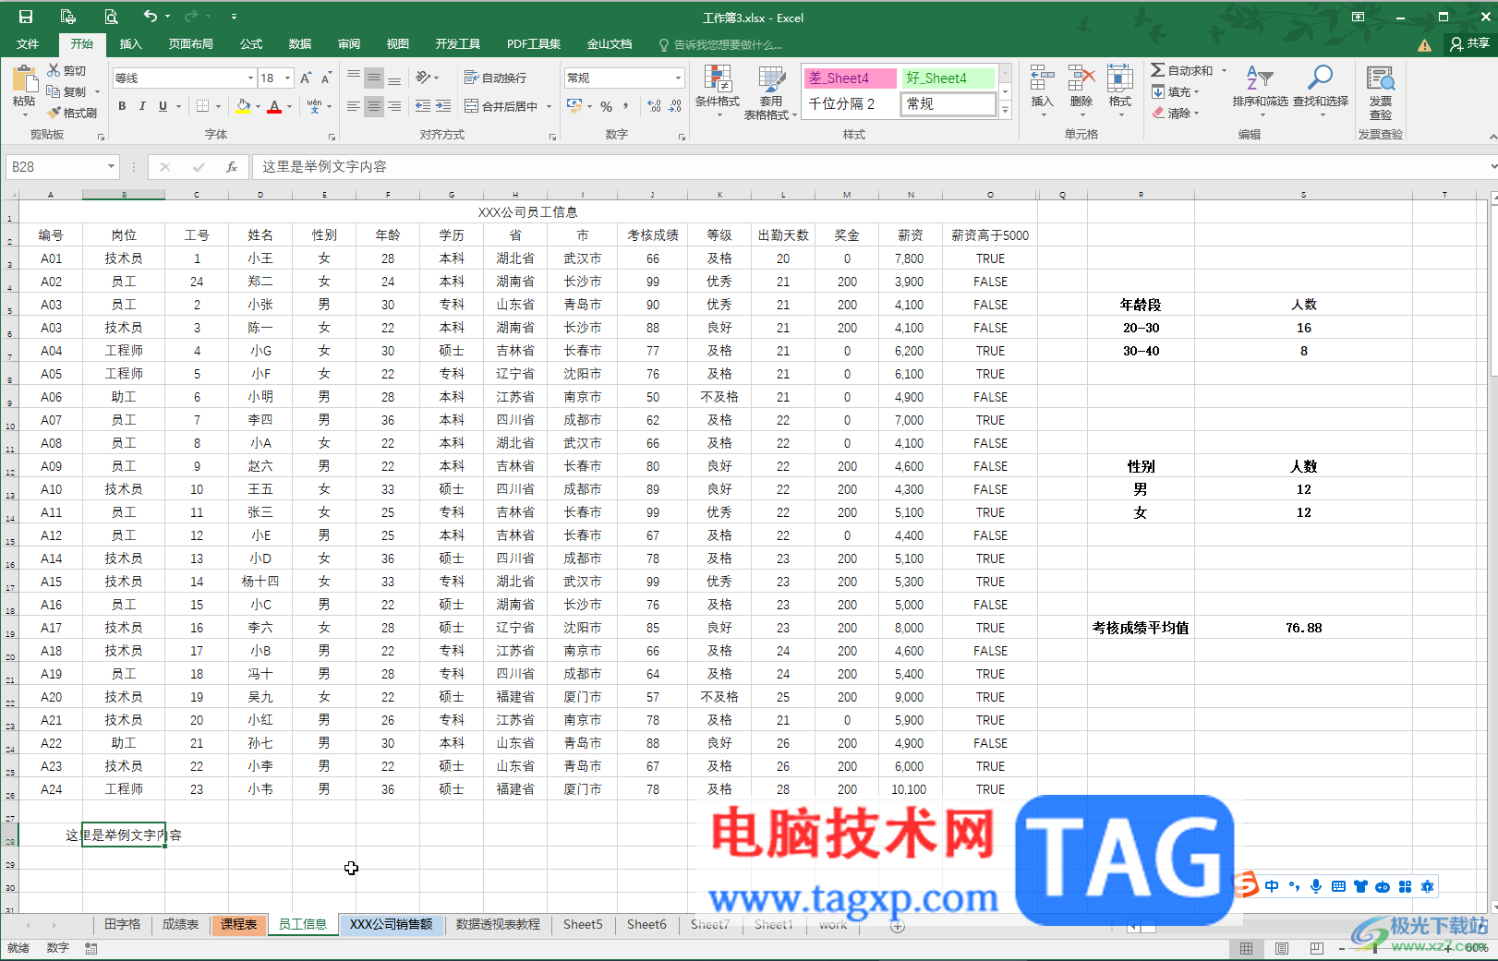Click the 清除 (Clear) button
1498x961 pixels.
[x=1175, y=113]
